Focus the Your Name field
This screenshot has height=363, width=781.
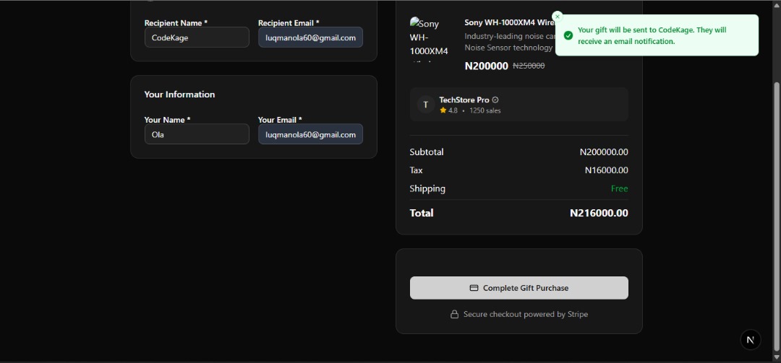click(x=197, y=134)
